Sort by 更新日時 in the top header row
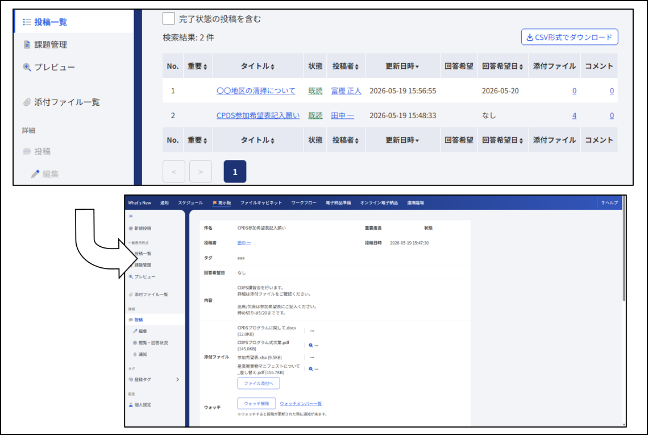 pyautogui.click(x=402, y=66)
